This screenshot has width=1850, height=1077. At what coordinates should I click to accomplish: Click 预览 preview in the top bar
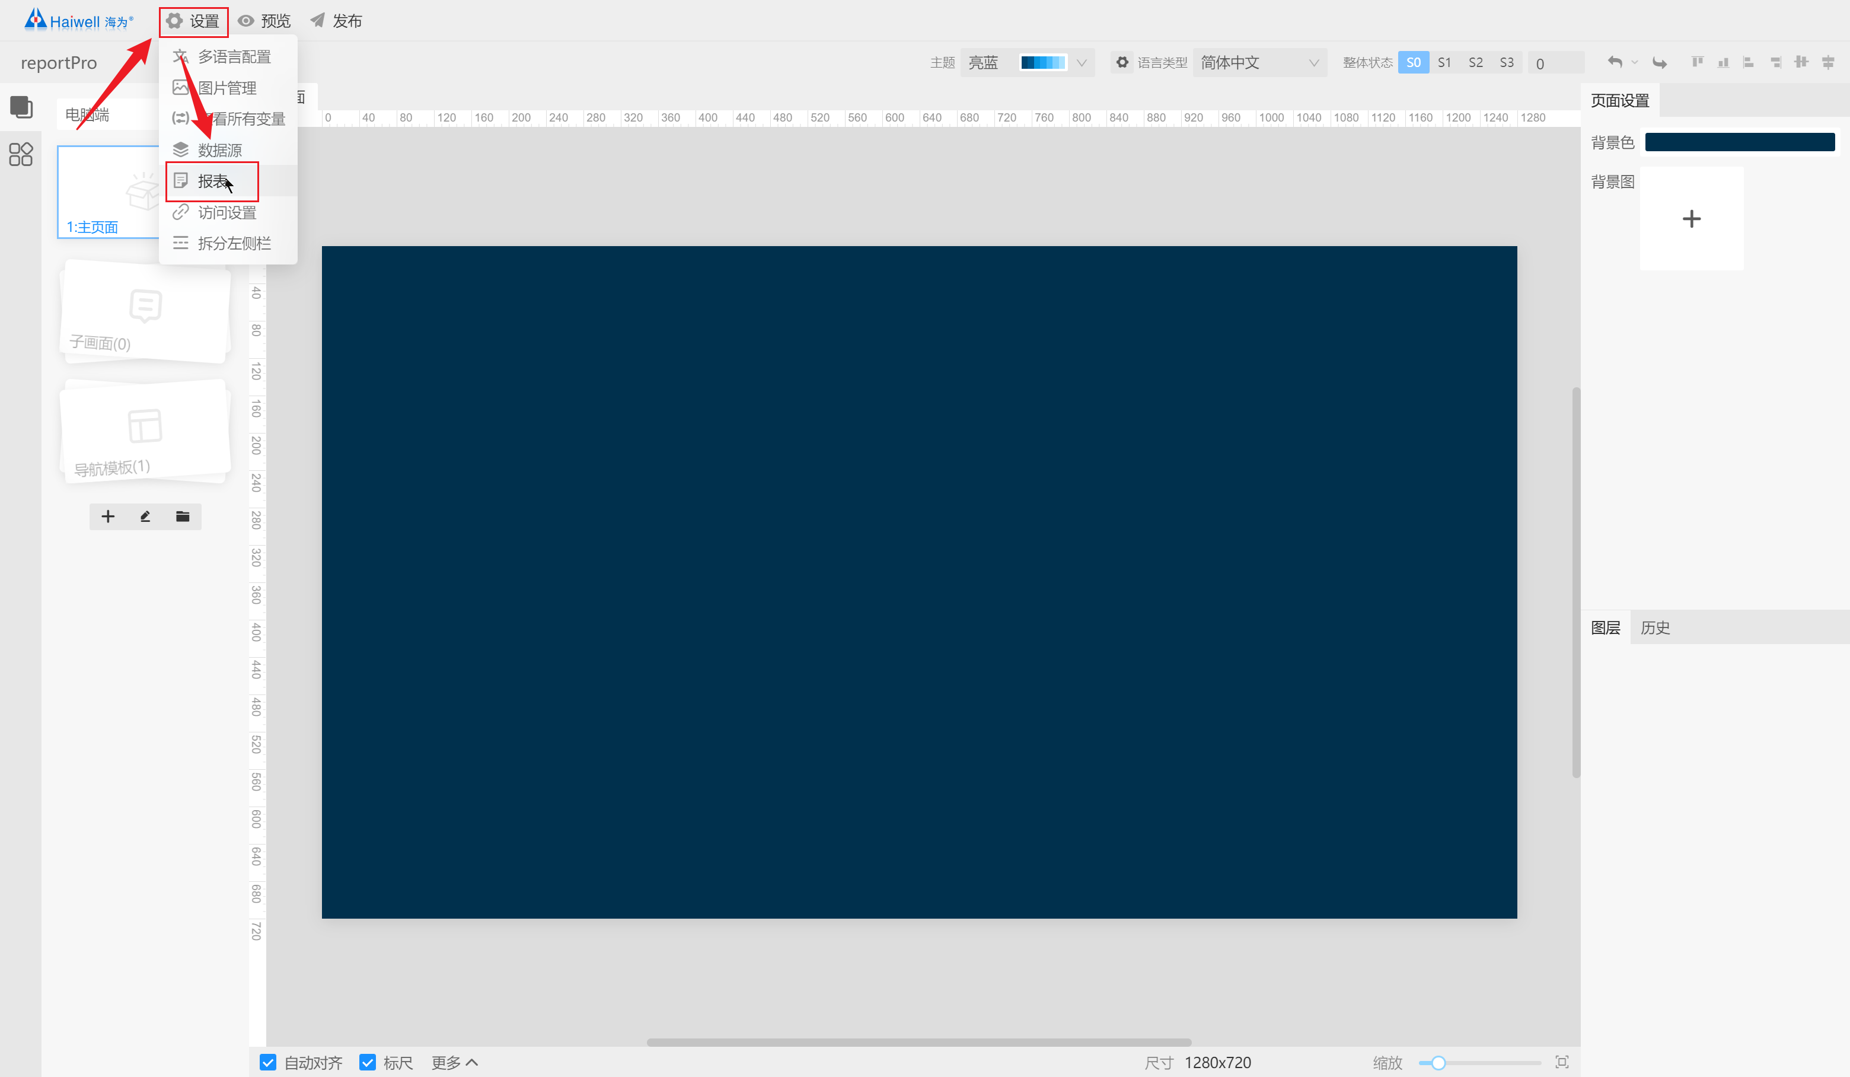click(264, 21)
